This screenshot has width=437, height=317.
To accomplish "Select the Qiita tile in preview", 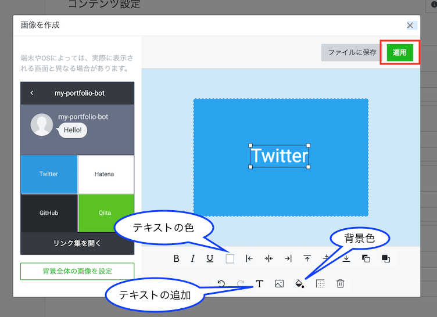I will (106, 213).
